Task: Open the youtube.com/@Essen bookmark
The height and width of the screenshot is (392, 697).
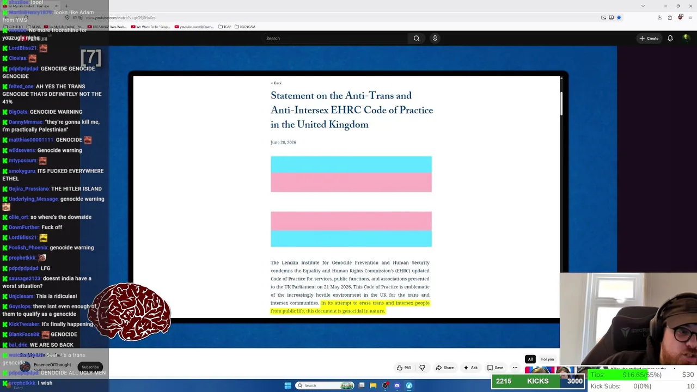Action: (x=194, y=27)
